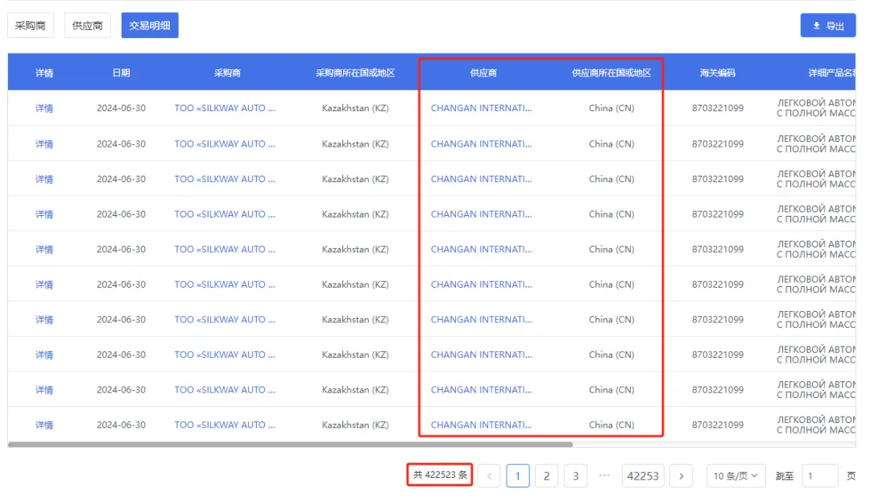This screenshot has width=870, height=502.
Task: Jump to last page 42253
Action: 643,476
